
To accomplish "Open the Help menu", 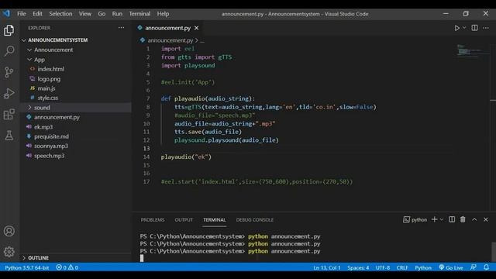I will tap(163, 14).
